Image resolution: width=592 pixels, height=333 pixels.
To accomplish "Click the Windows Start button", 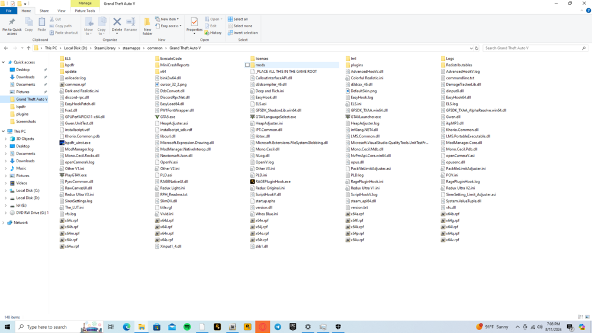I will pyautogui.click(x=7, y=327).
